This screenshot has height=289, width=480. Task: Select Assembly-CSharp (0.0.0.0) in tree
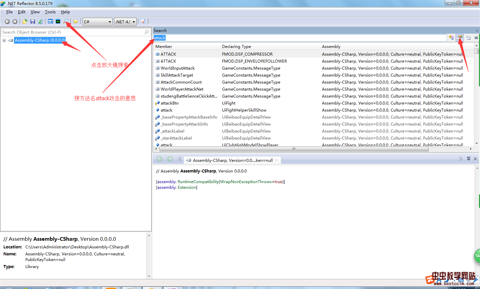[x=40, y=40]
